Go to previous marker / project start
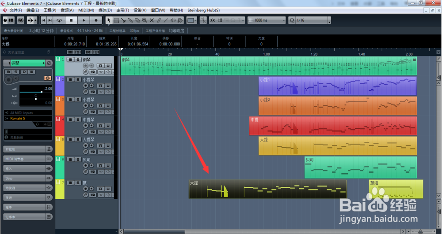 click(43, 20)
